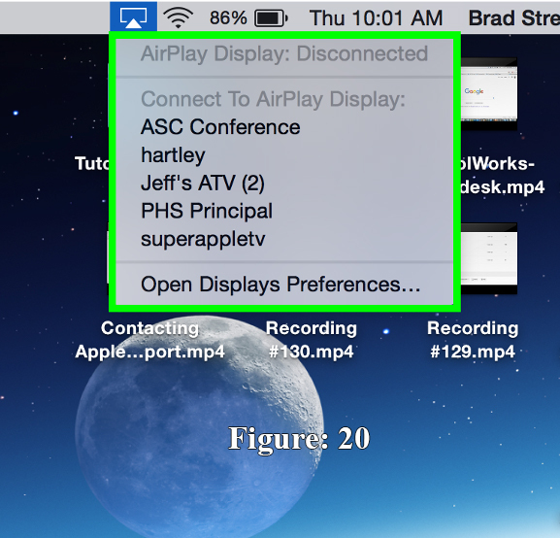The image size is (560, 538).
Task: Select hartley AirPlay display
Action: pos(284,154)
